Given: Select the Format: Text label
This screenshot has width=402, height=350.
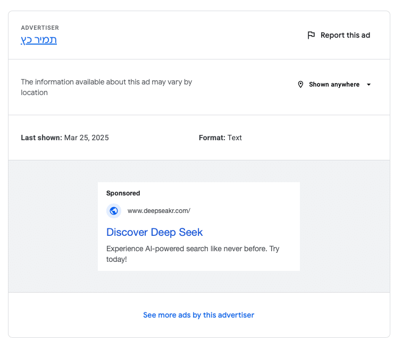Looking at the screenshot, I should (x=220, y=138).
